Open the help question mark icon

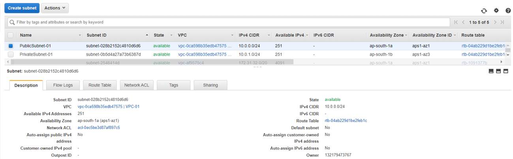point(508,11)
